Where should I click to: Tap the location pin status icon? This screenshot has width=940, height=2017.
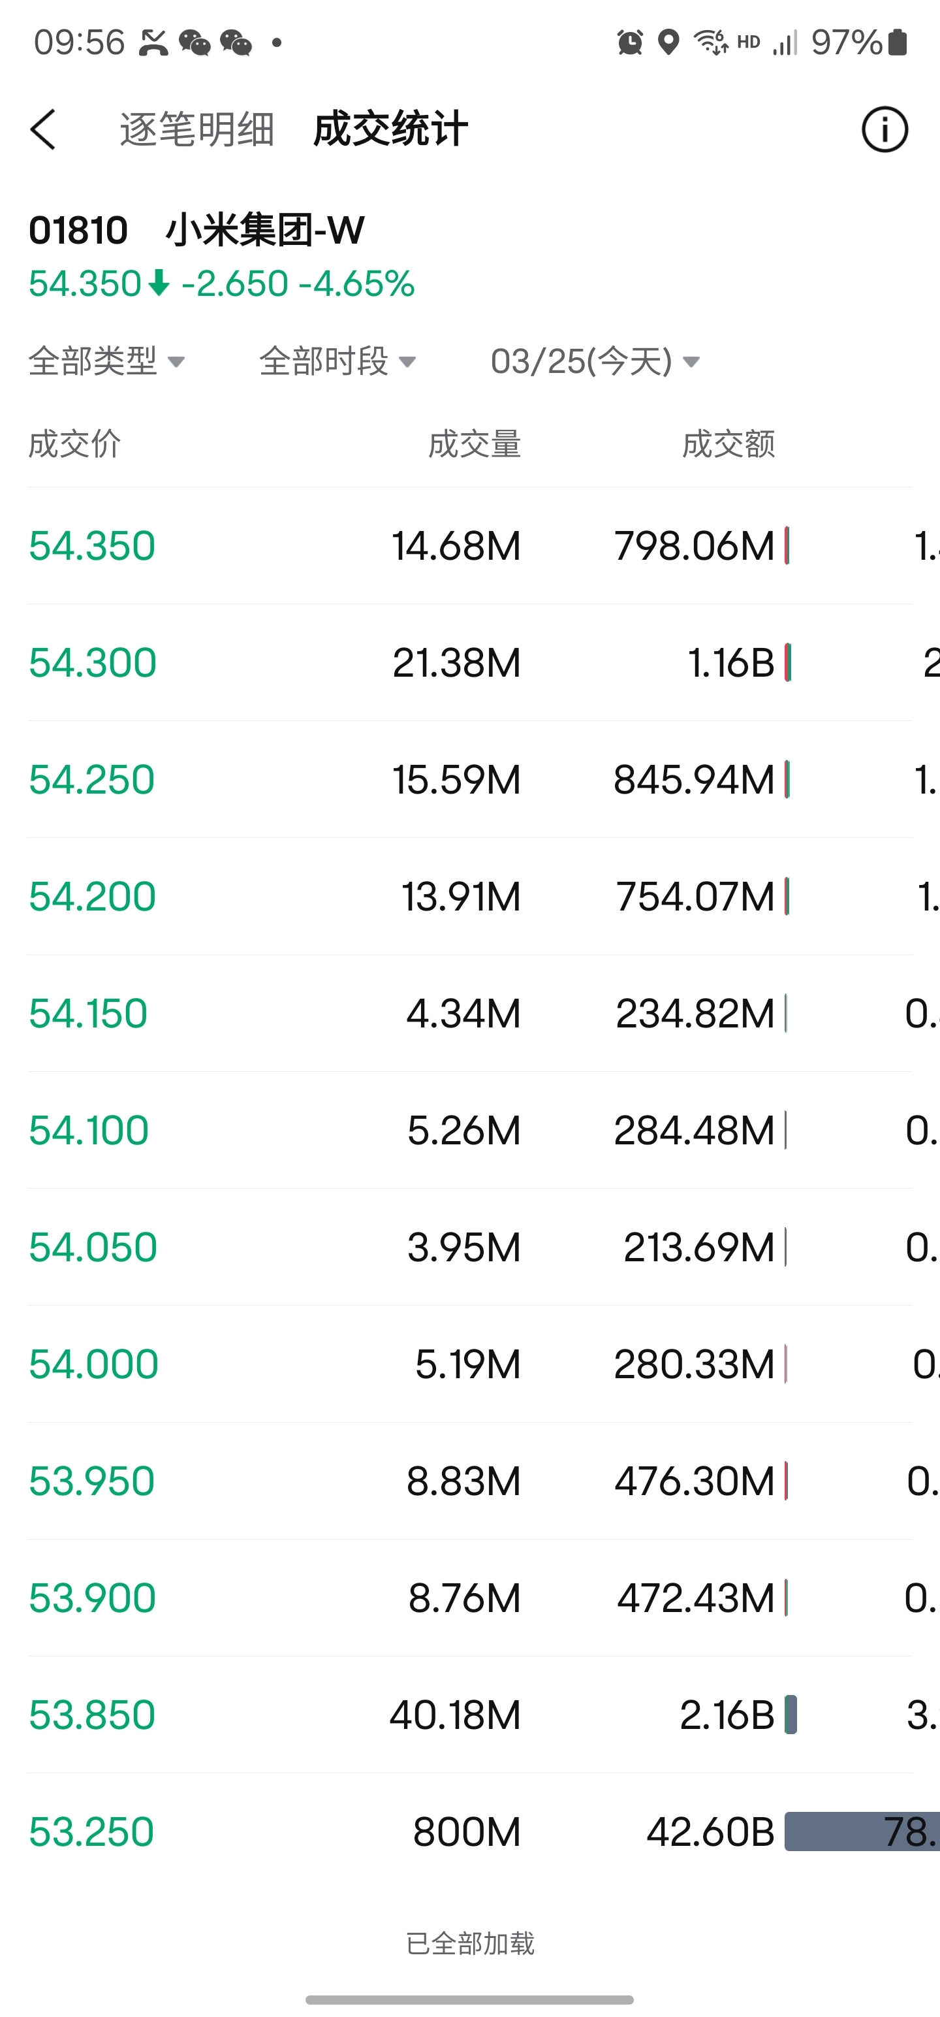click(x=668, y=42)
